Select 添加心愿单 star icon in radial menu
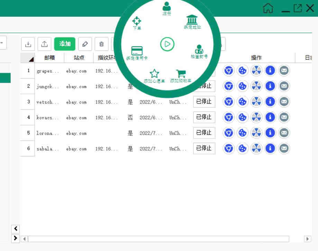The image size is (318, 251). (154, 76)
